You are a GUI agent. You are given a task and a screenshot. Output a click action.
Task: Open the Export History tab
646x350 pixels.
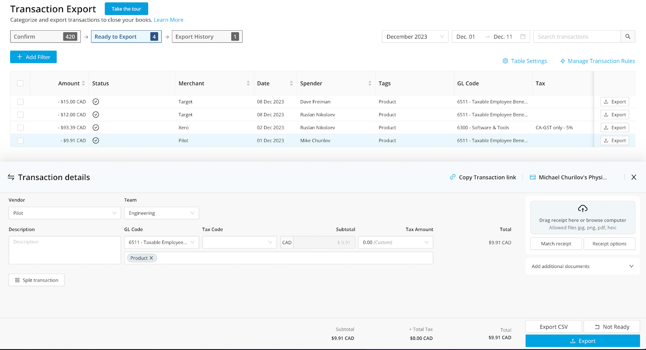207,37
